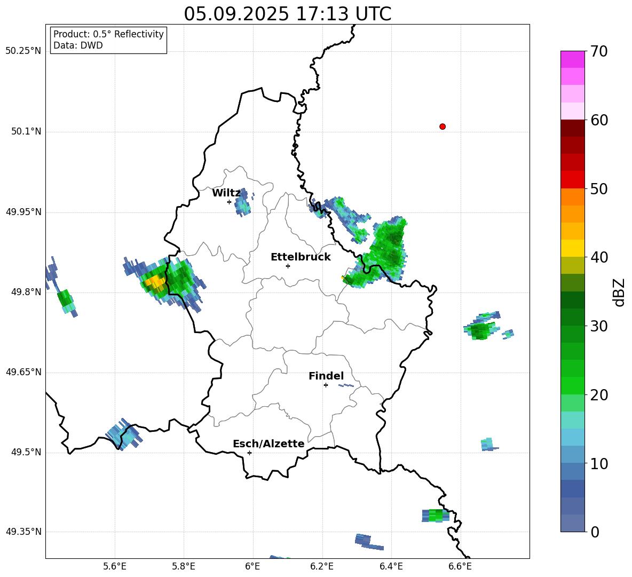This screenshot has width=632, height=577.
Task: Click the Findel station cross marker
Action: 326,385
